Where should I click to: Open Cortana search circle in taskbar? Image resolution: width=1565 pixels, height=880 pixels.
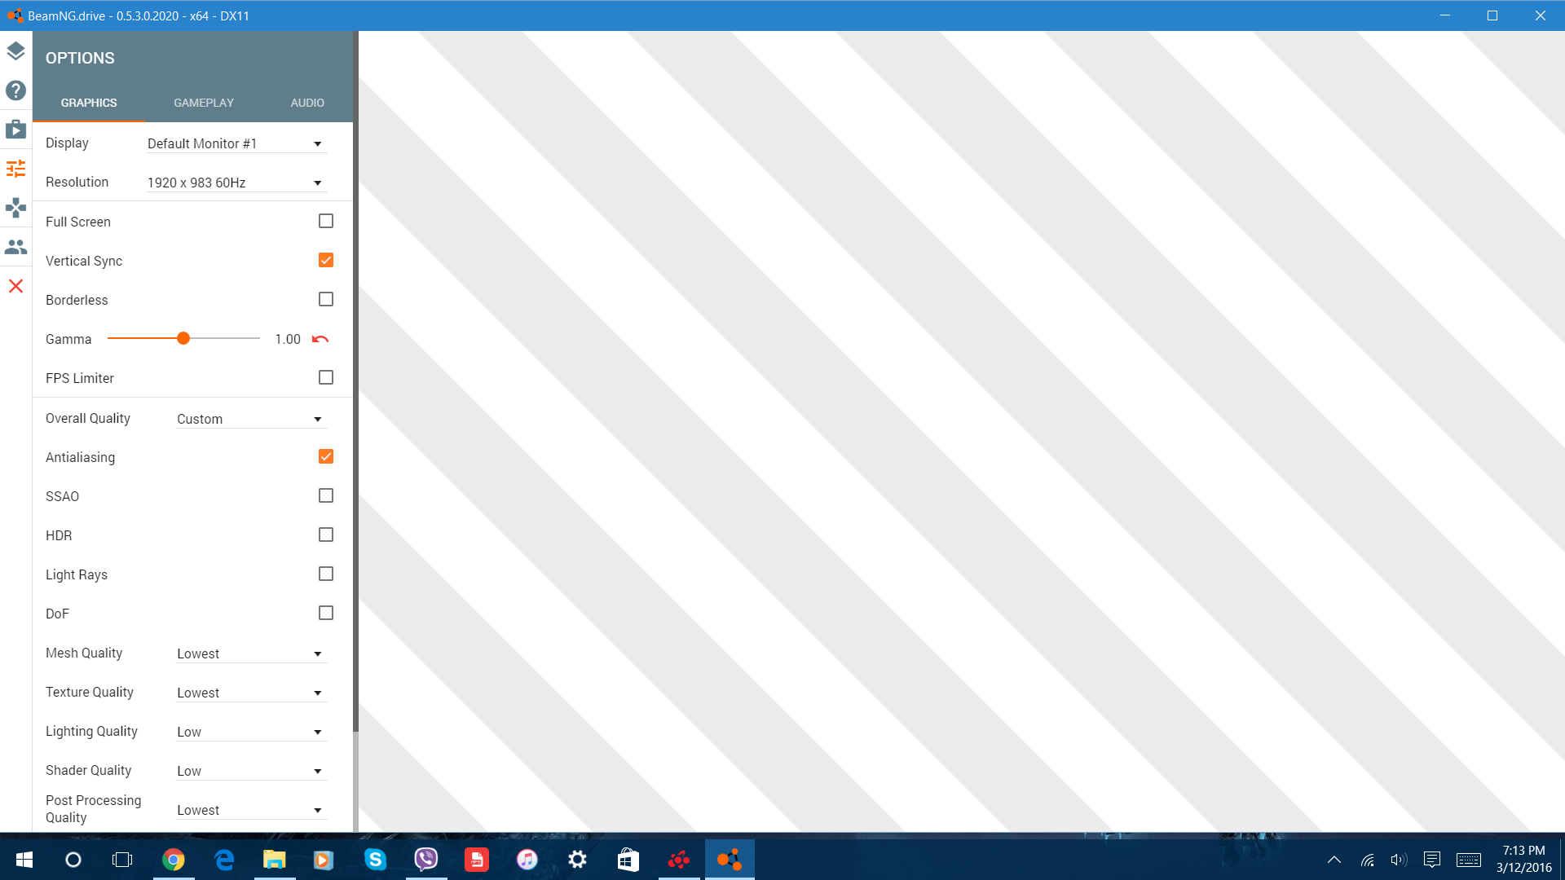73,860
